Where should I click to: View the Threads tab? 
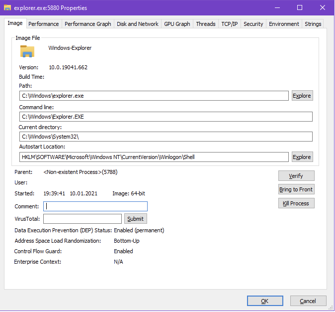206,24
